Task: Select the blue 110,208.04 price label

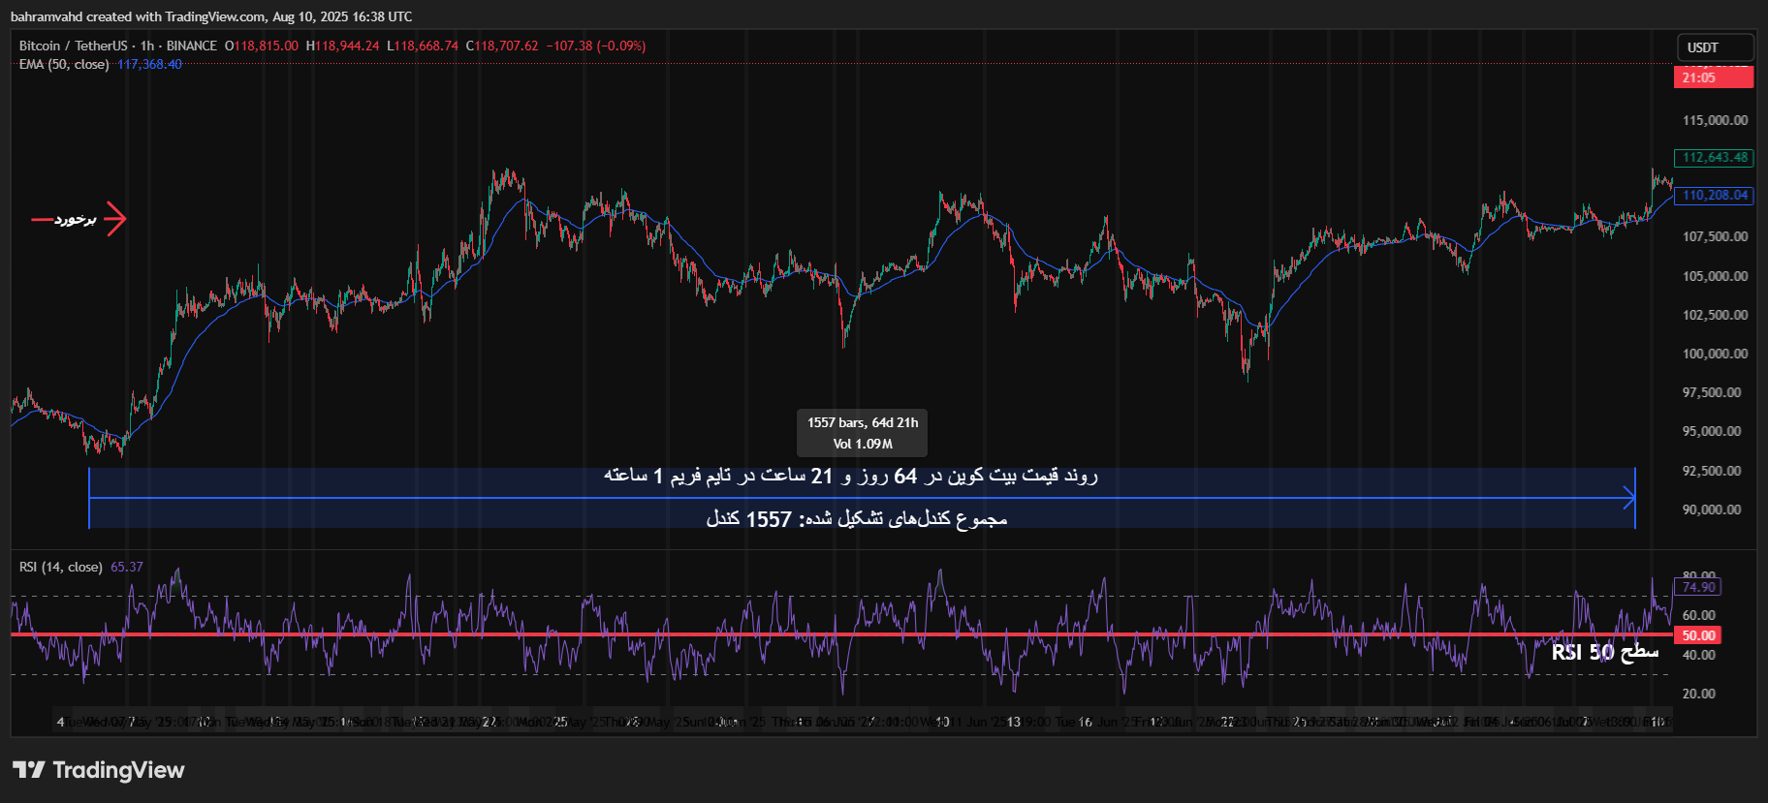Action: [1714, 195]
